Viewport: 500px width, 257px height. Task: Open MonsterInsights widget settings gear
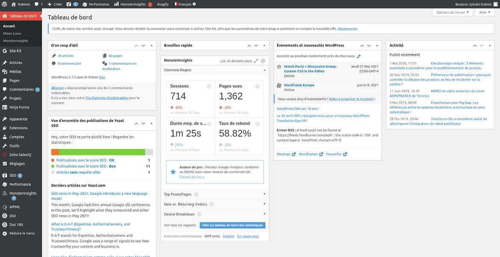263,61
